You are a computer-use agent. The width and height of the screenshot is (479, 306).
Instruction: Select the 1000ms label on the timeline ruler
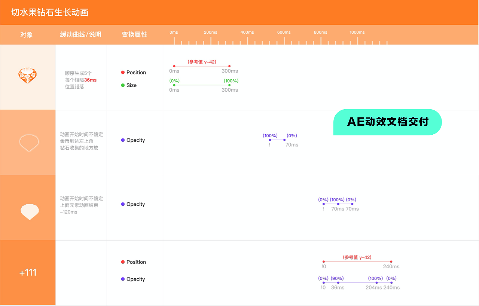(x=357, y=32)
